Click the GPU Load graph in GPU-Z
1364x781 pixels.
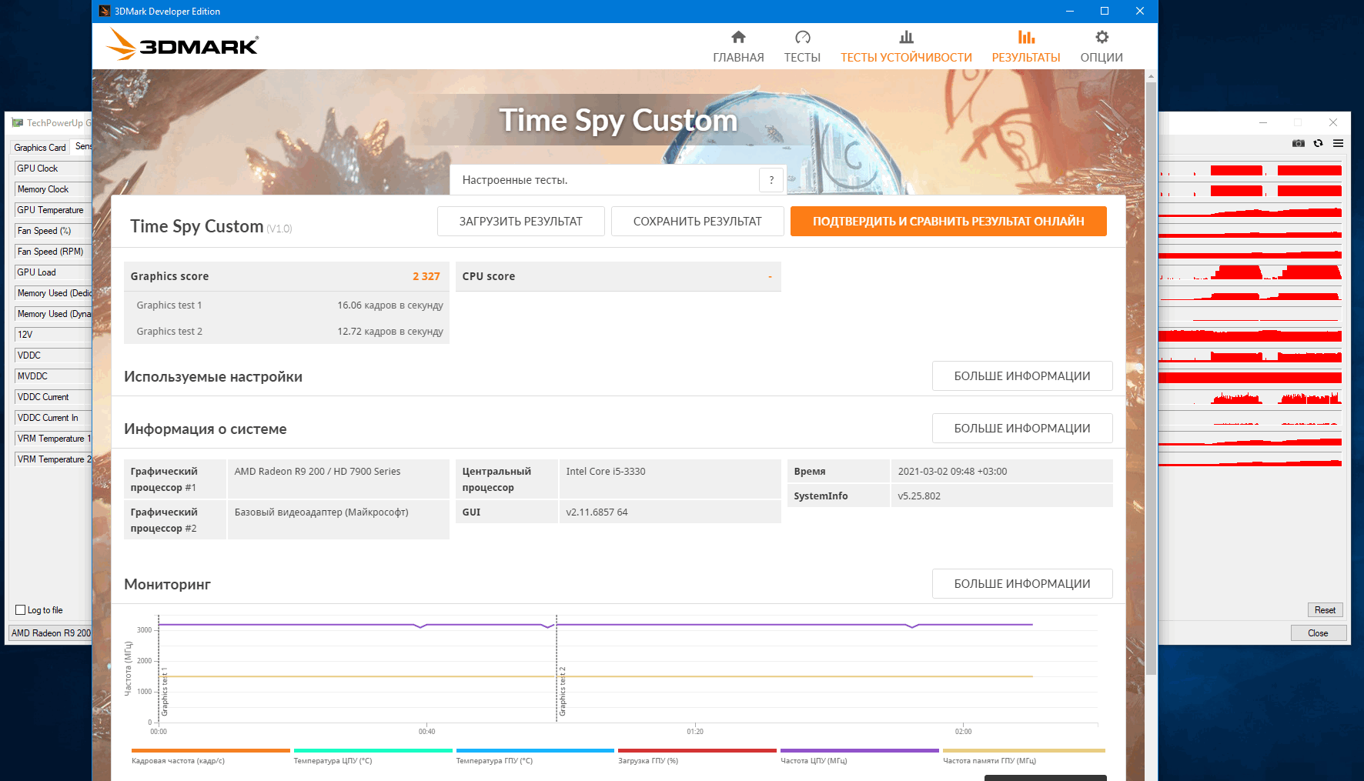[1250, 272]
